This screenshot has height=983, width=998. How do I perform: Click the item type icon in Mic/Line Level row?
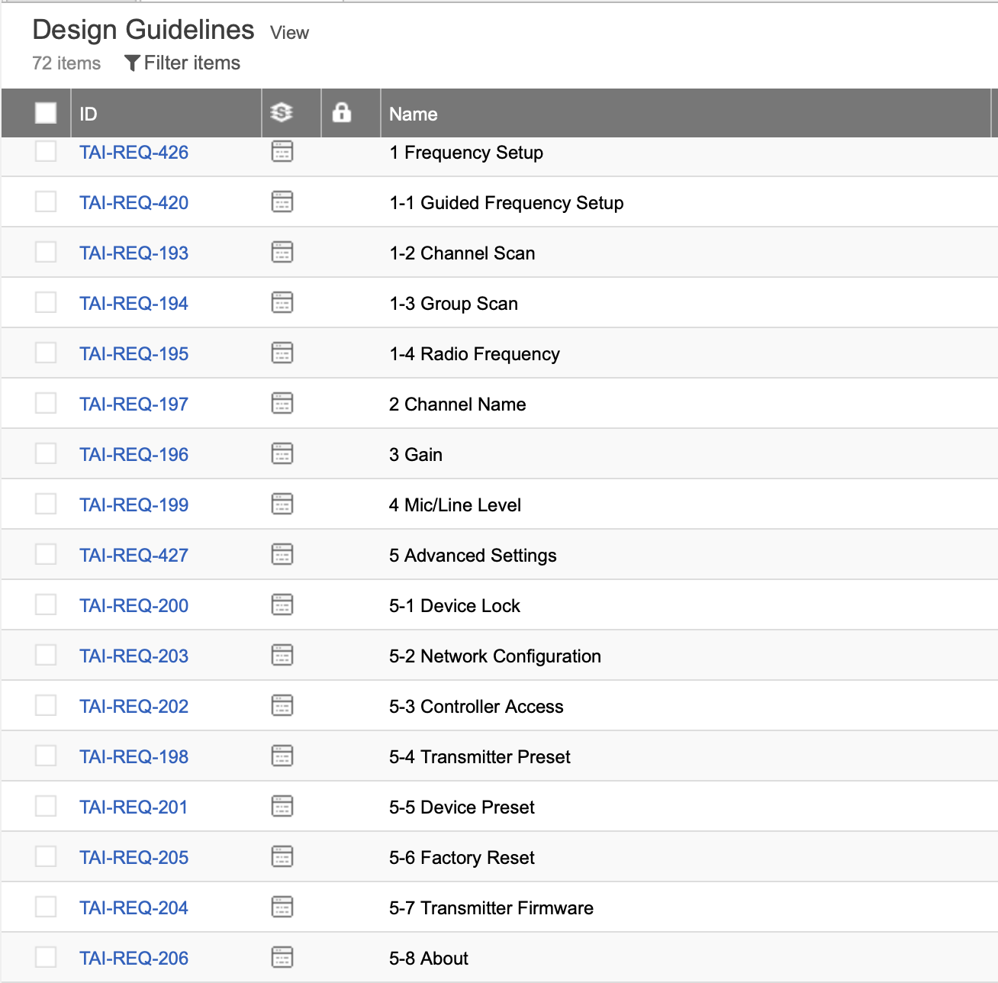point(282,504)
